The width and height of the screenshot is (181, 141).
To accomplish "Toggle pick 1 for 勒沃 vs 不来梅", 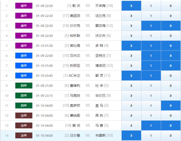I will [x=151, y=6].
